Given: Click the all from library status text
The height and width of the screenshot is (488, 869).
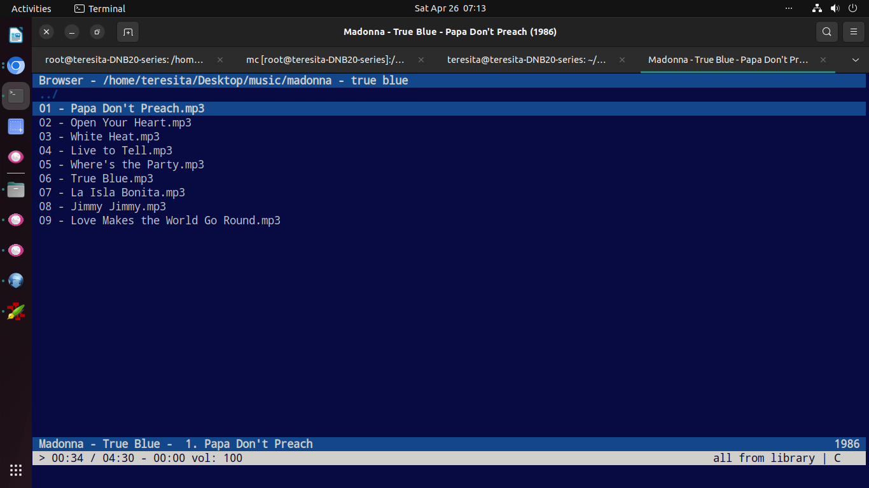Looking at the screenshot, I should 764,458.
